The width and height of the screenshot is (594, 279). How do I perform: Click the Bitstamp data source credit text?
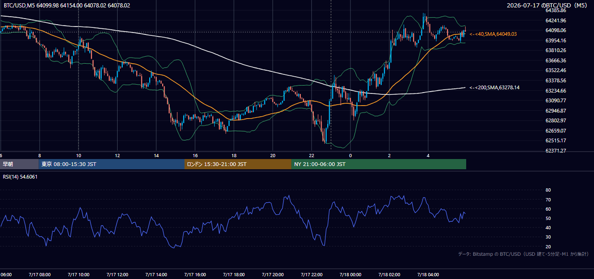(x=523, y=254)
